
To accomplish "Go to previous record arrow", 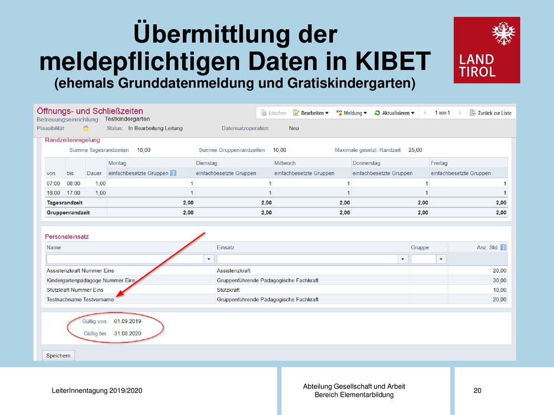I will click(x=425, y=113).
